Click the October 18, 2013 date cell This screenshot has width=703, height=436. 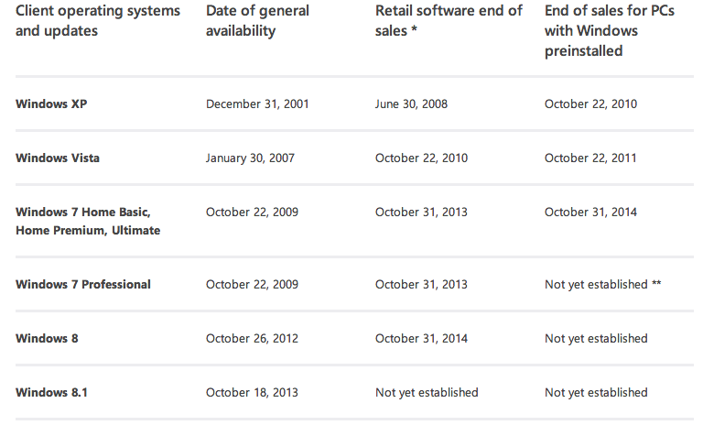(x=252, y=393)
